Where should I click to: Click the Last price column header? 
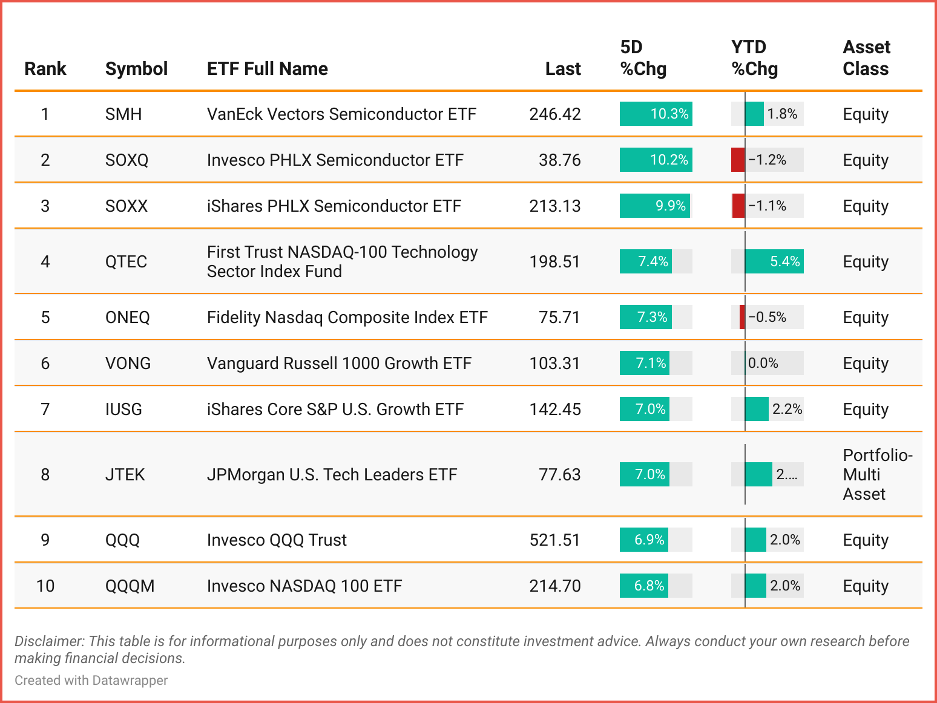[562, 69]
